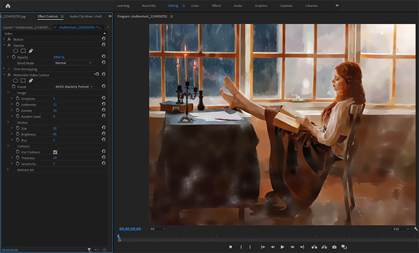The width and height of the screenshot is (419, 253).
Task: Toggle animation stopwatch for Size
Action: point(17,128)
